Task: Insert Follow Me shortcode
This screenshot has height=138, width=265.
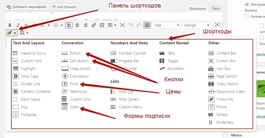Action: pyautogui.click(x=221, y=99)
